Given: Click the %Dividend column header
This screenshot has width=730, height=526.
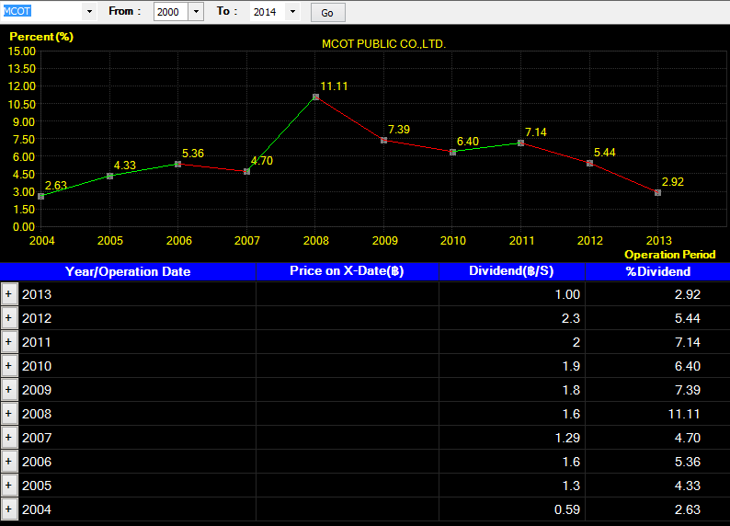Looking at the screenshot, I should click(657, 271).
